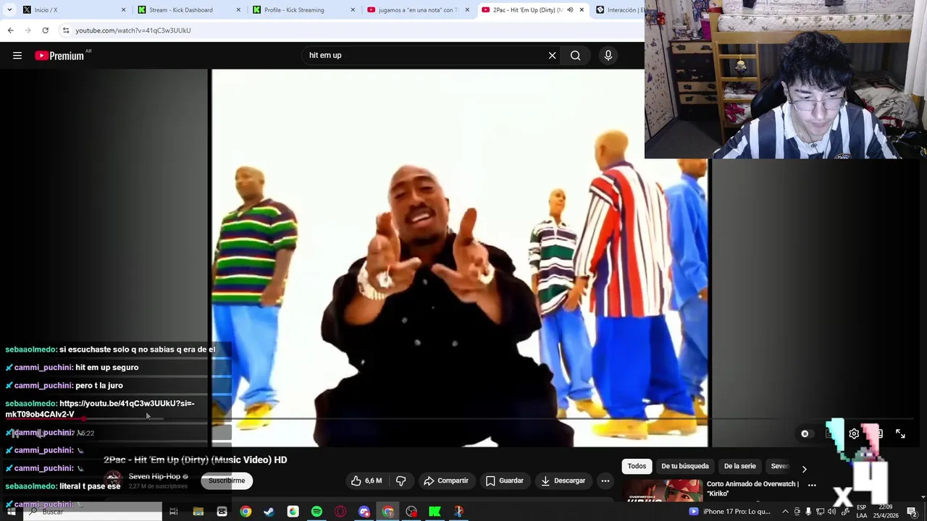Image resolution: width=927 pixels, height=521 pixels.
Task: Enter fullscreen on the video player
Action: pyautogui.click(x=900, y=434)
